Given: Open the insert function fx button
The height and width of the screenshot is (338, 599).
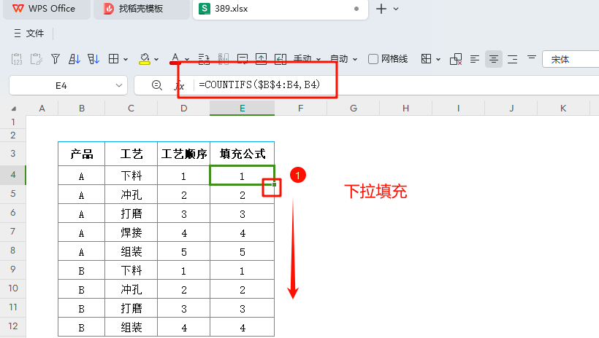Looking at the screenshot, I should (x=179, y=85).
